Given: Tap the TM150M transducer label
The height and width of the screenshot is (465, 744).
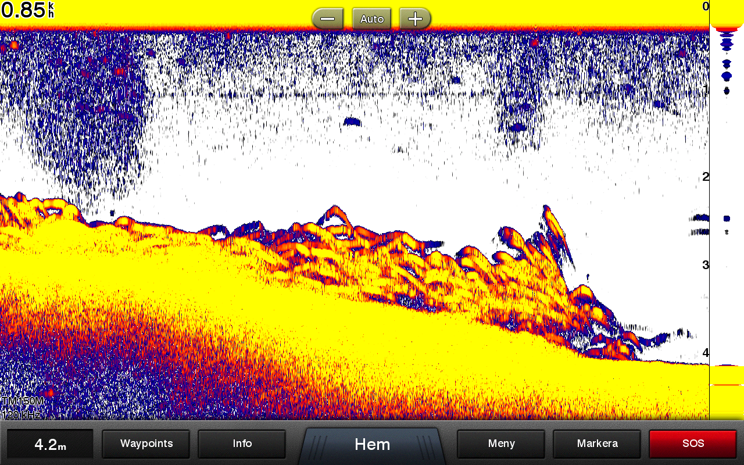Looking at the screenshot, I should 22,402.
